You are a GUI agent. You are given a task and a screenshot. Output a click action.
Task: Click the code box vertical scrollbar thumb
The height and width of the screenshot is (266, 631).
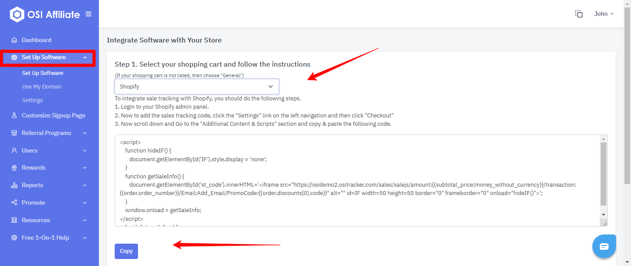click(x=604, y=174)
